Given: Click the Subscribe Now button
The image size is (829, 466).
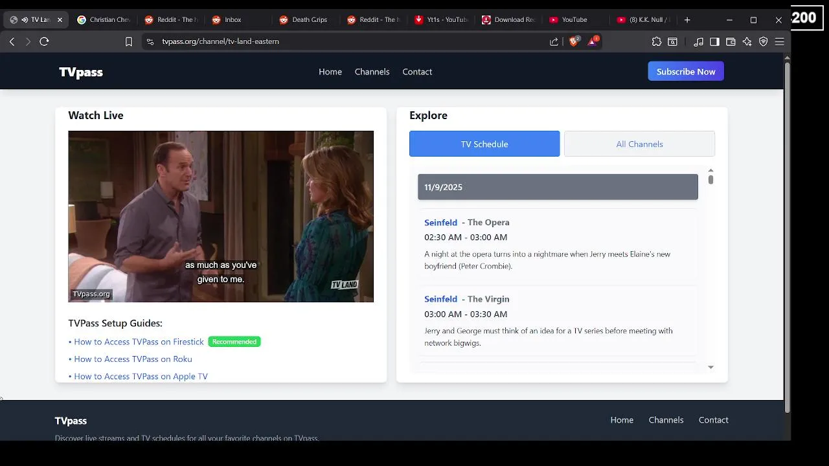Looking at the screenshot, I should click(686, 72).
